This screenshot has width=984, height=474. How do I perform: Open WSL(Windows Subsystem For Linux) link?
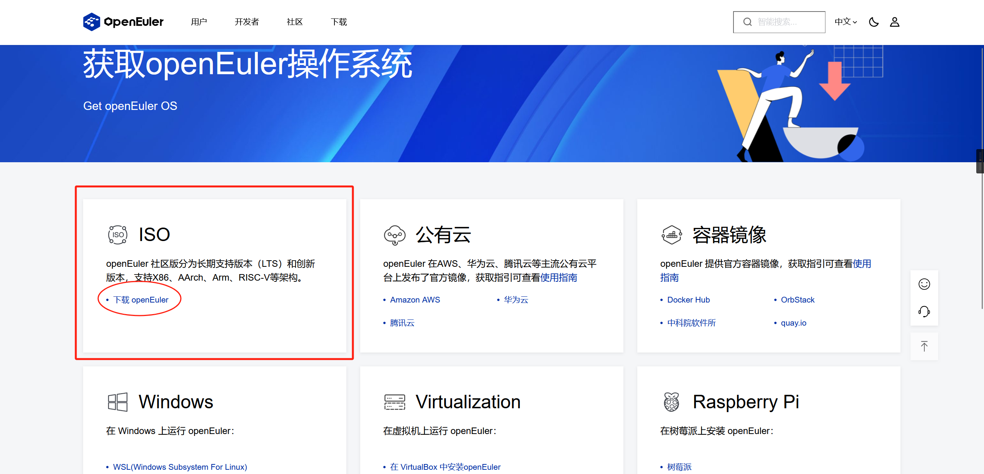(x=180, y=467)
